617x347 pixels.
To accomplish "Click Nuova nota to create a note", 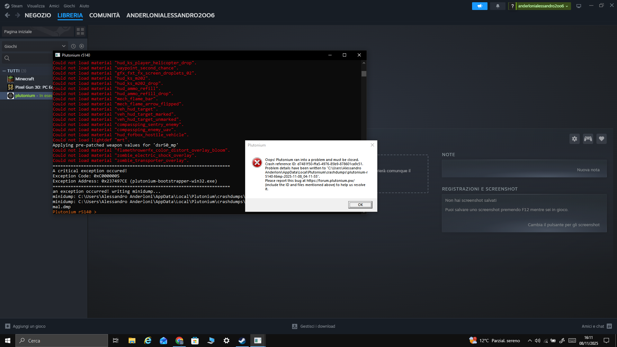I will [588, 170].
